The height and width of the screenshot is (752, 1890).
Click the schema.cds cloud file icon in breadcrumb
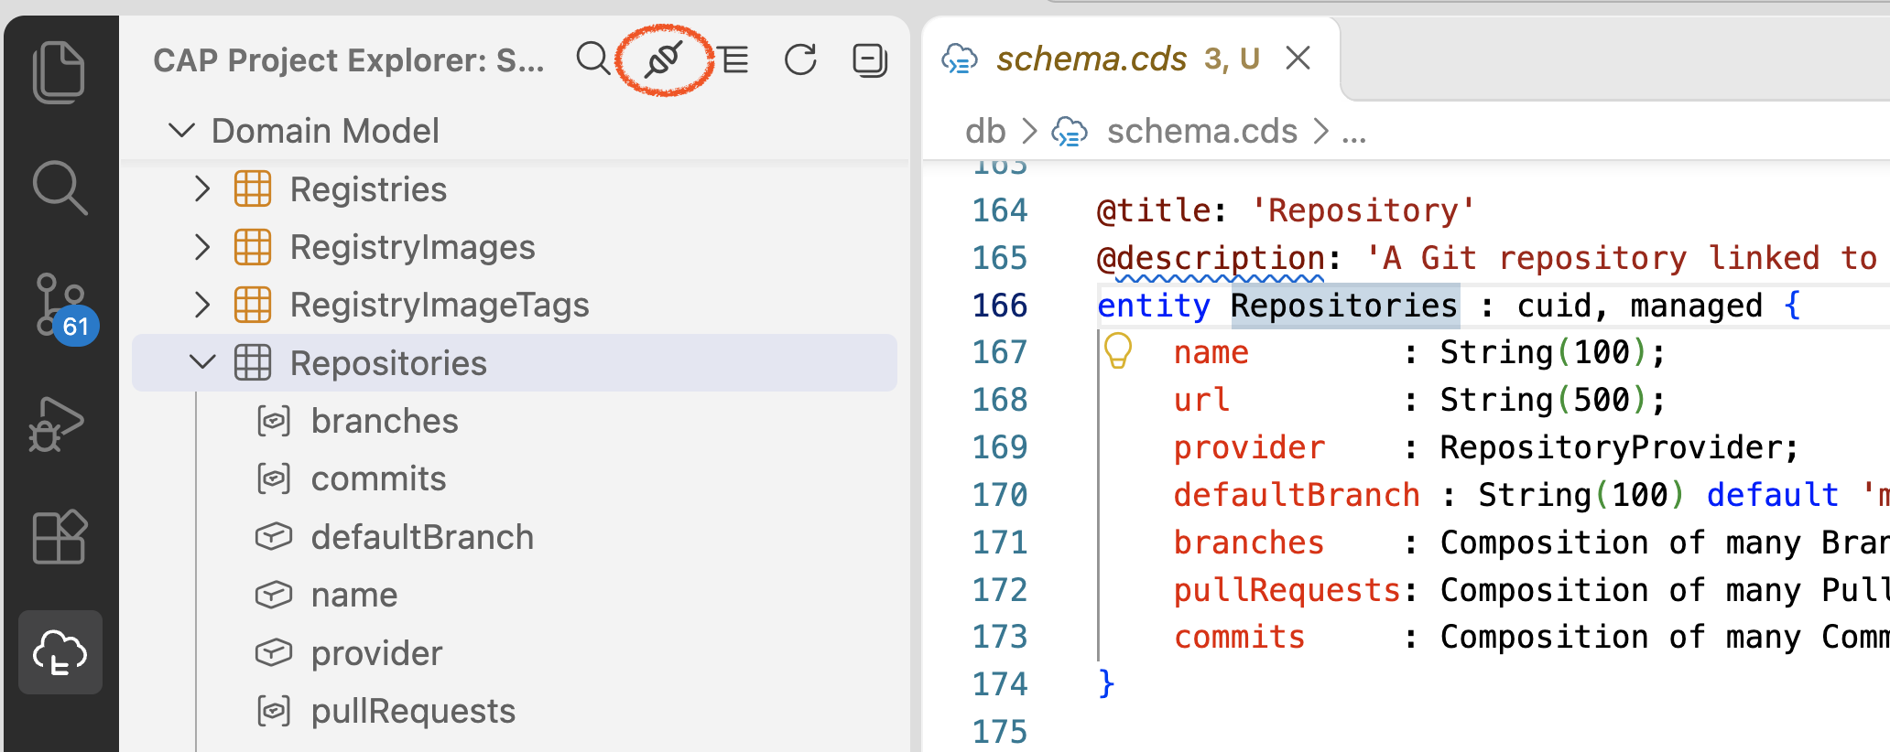coord(1070,132)
